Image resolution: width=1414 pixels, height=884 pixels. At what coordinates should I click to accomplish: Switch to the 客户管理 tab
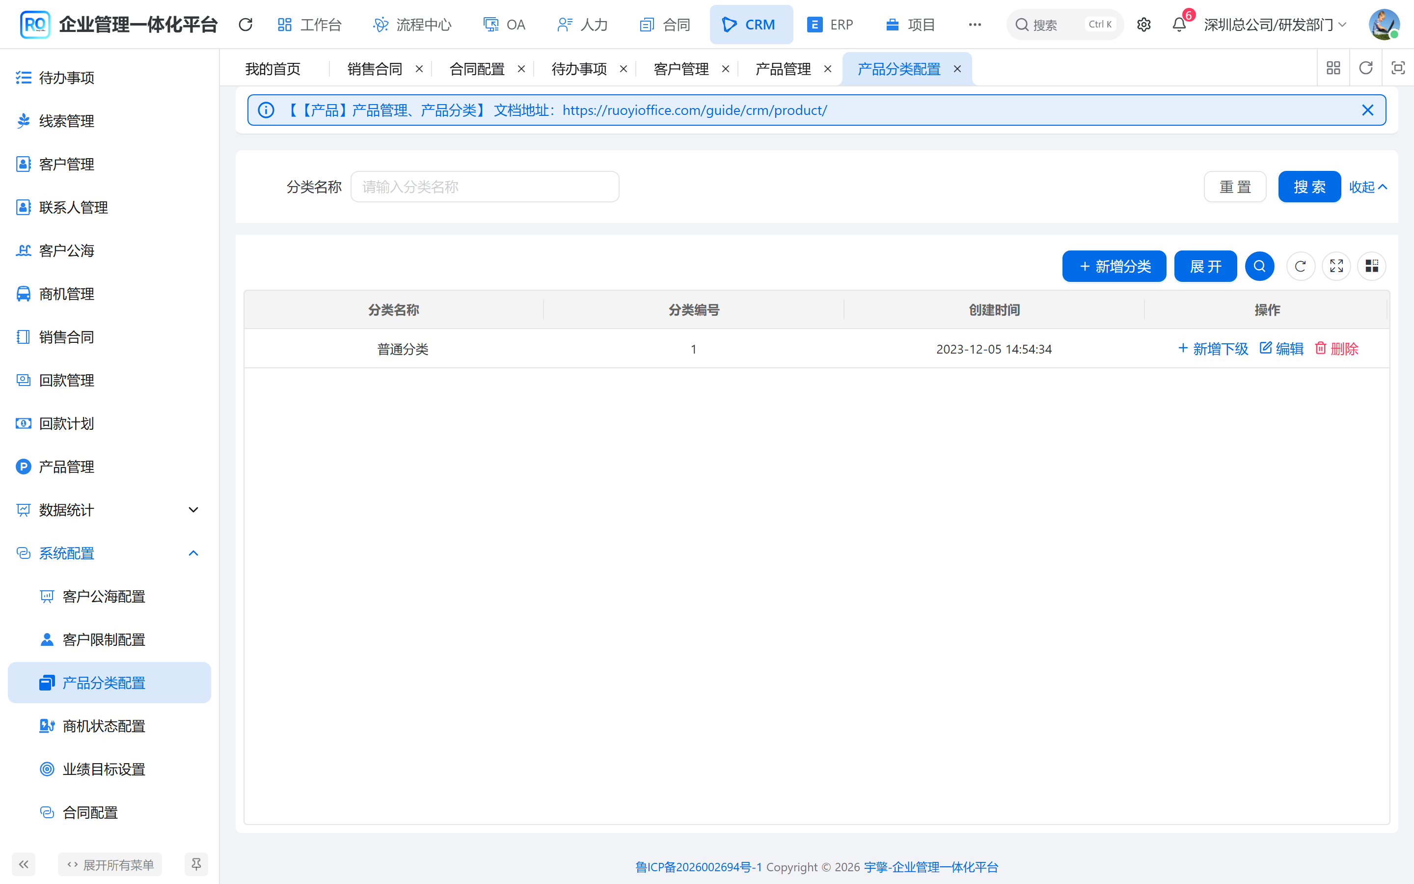pos(680,69)
